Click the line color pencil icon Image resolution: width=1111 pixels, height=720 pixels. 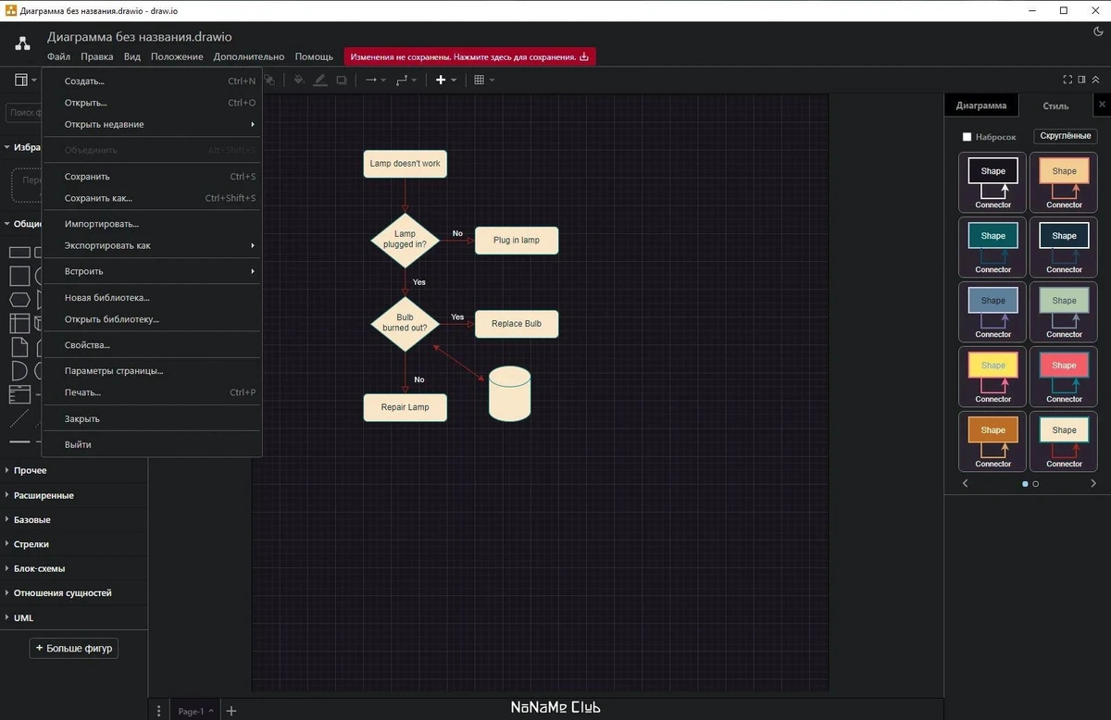pyautogui.click(x=320, y=81)
